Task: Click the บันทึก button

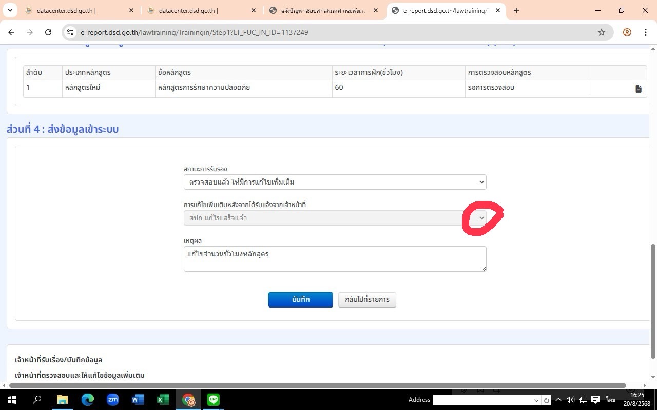Action: (300, 300)
